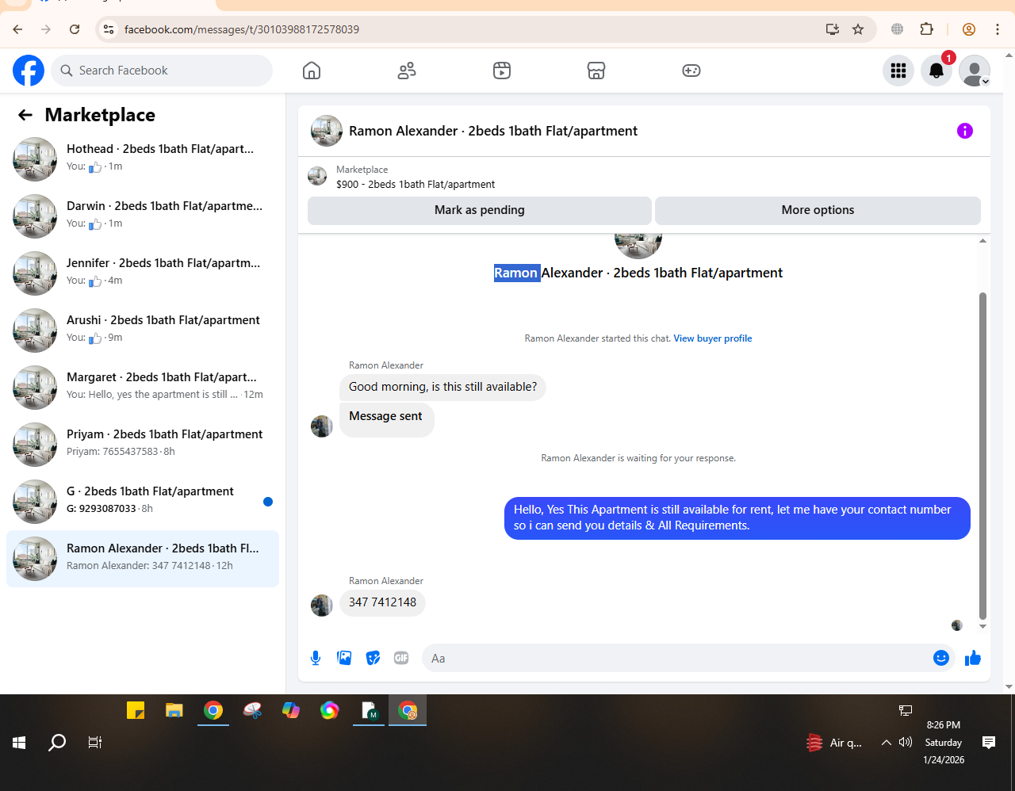Open Chrome extensions puzzle icon
Image resolution: width=1015 pixels, height=791 pixels.
coord(926,29)
